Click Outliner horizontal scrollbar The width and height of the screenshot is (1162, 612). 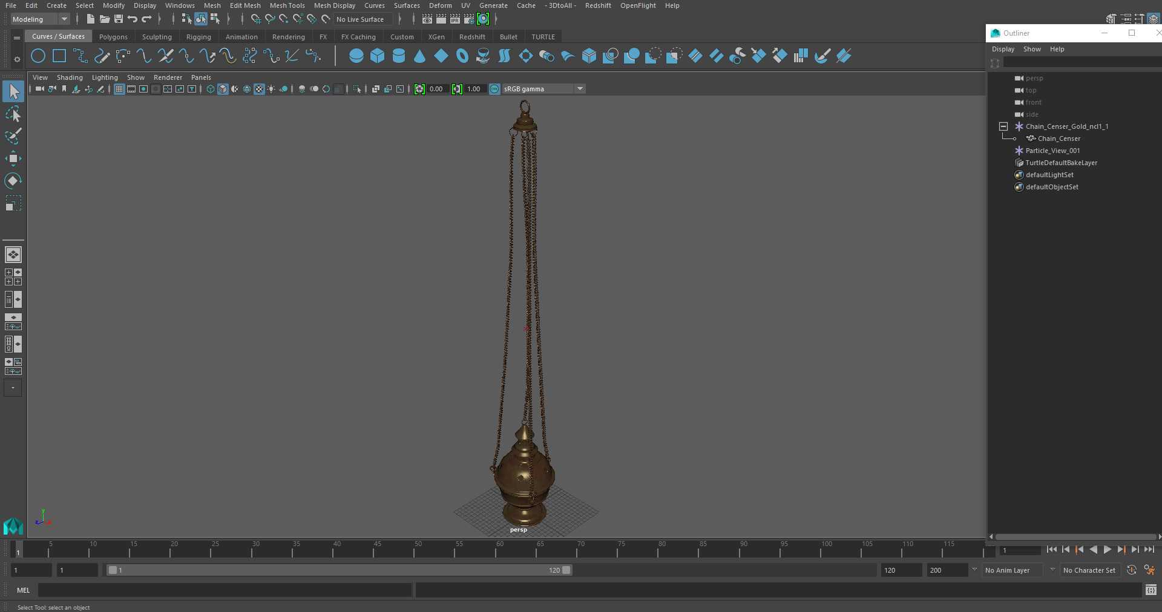tap(1075, 536)
